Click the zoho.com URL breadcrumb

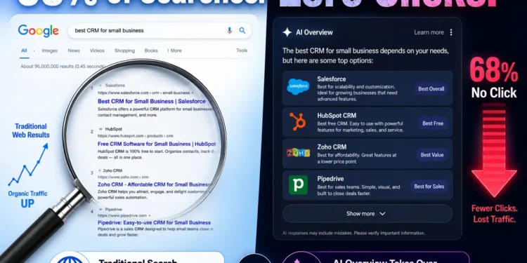[123, 177]
